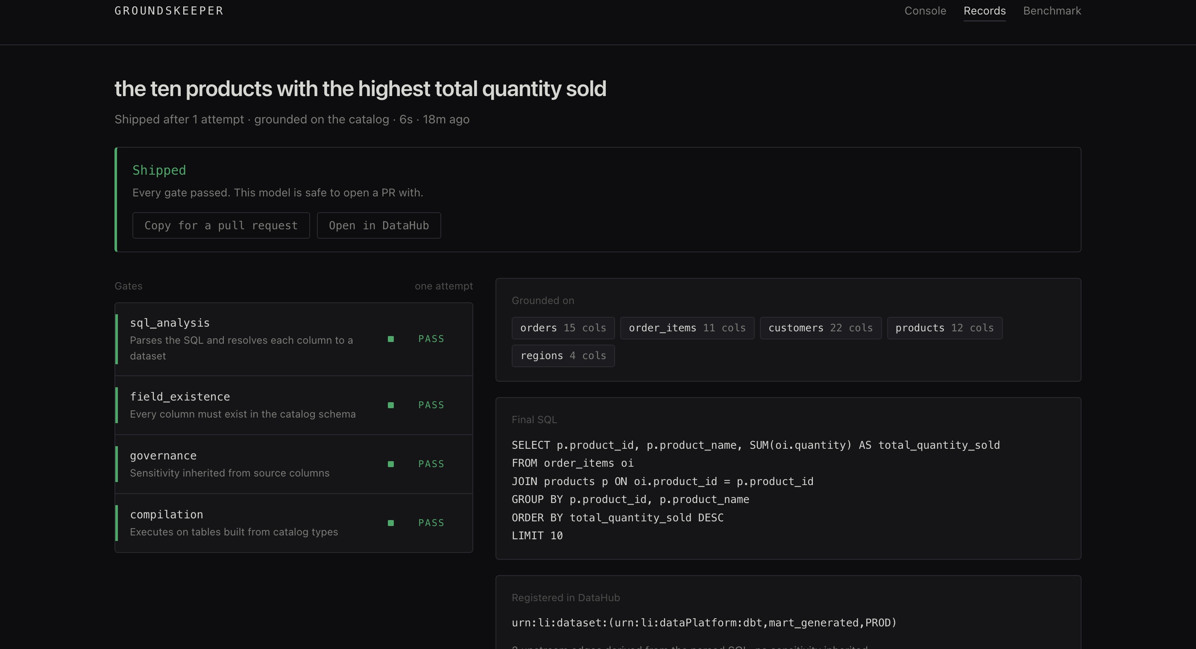Image resolution: width=1196 pixels, height=649 pixels.
Task: Click Copy for a pull request
Action: click(x=221, y=225)
